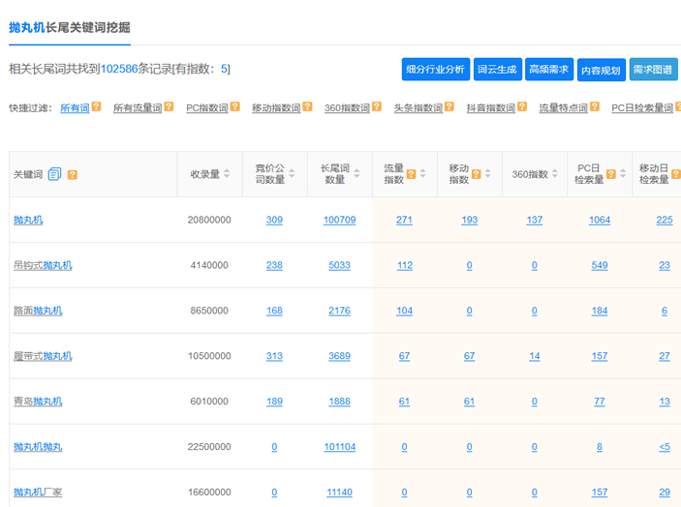Sort table by 流量指数 arrows
The image size is (681, 507).
click(x=423, y=173)
